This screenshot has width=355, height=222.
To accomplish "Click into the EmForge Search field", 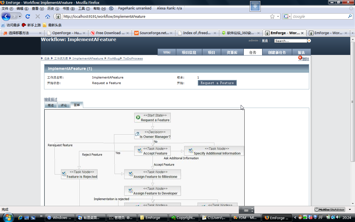I will 290,41.
